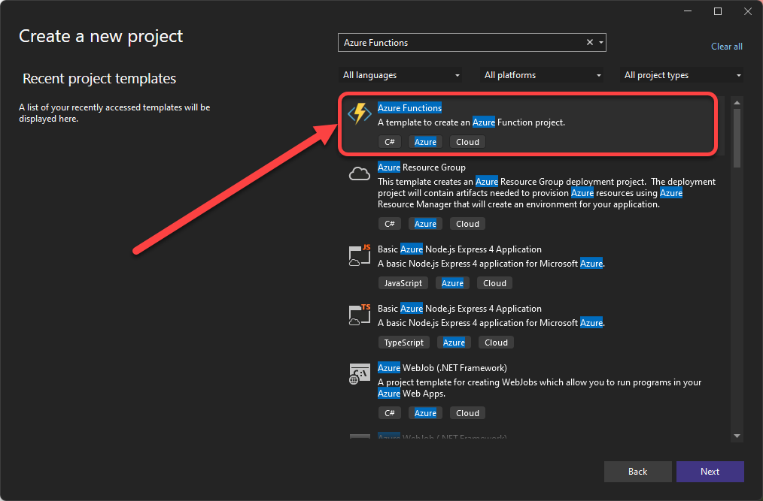Click the C# tag under Azure Resource Group
763x501 pixels.
[390, 224]
